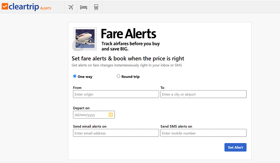Focus the From origin input field
The image size is (280, 163).
116,94
